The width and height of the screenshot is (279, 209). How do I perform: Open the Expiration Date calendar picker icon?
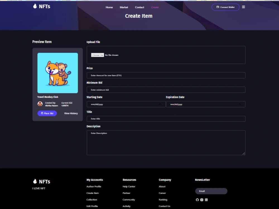pos(239,104)
